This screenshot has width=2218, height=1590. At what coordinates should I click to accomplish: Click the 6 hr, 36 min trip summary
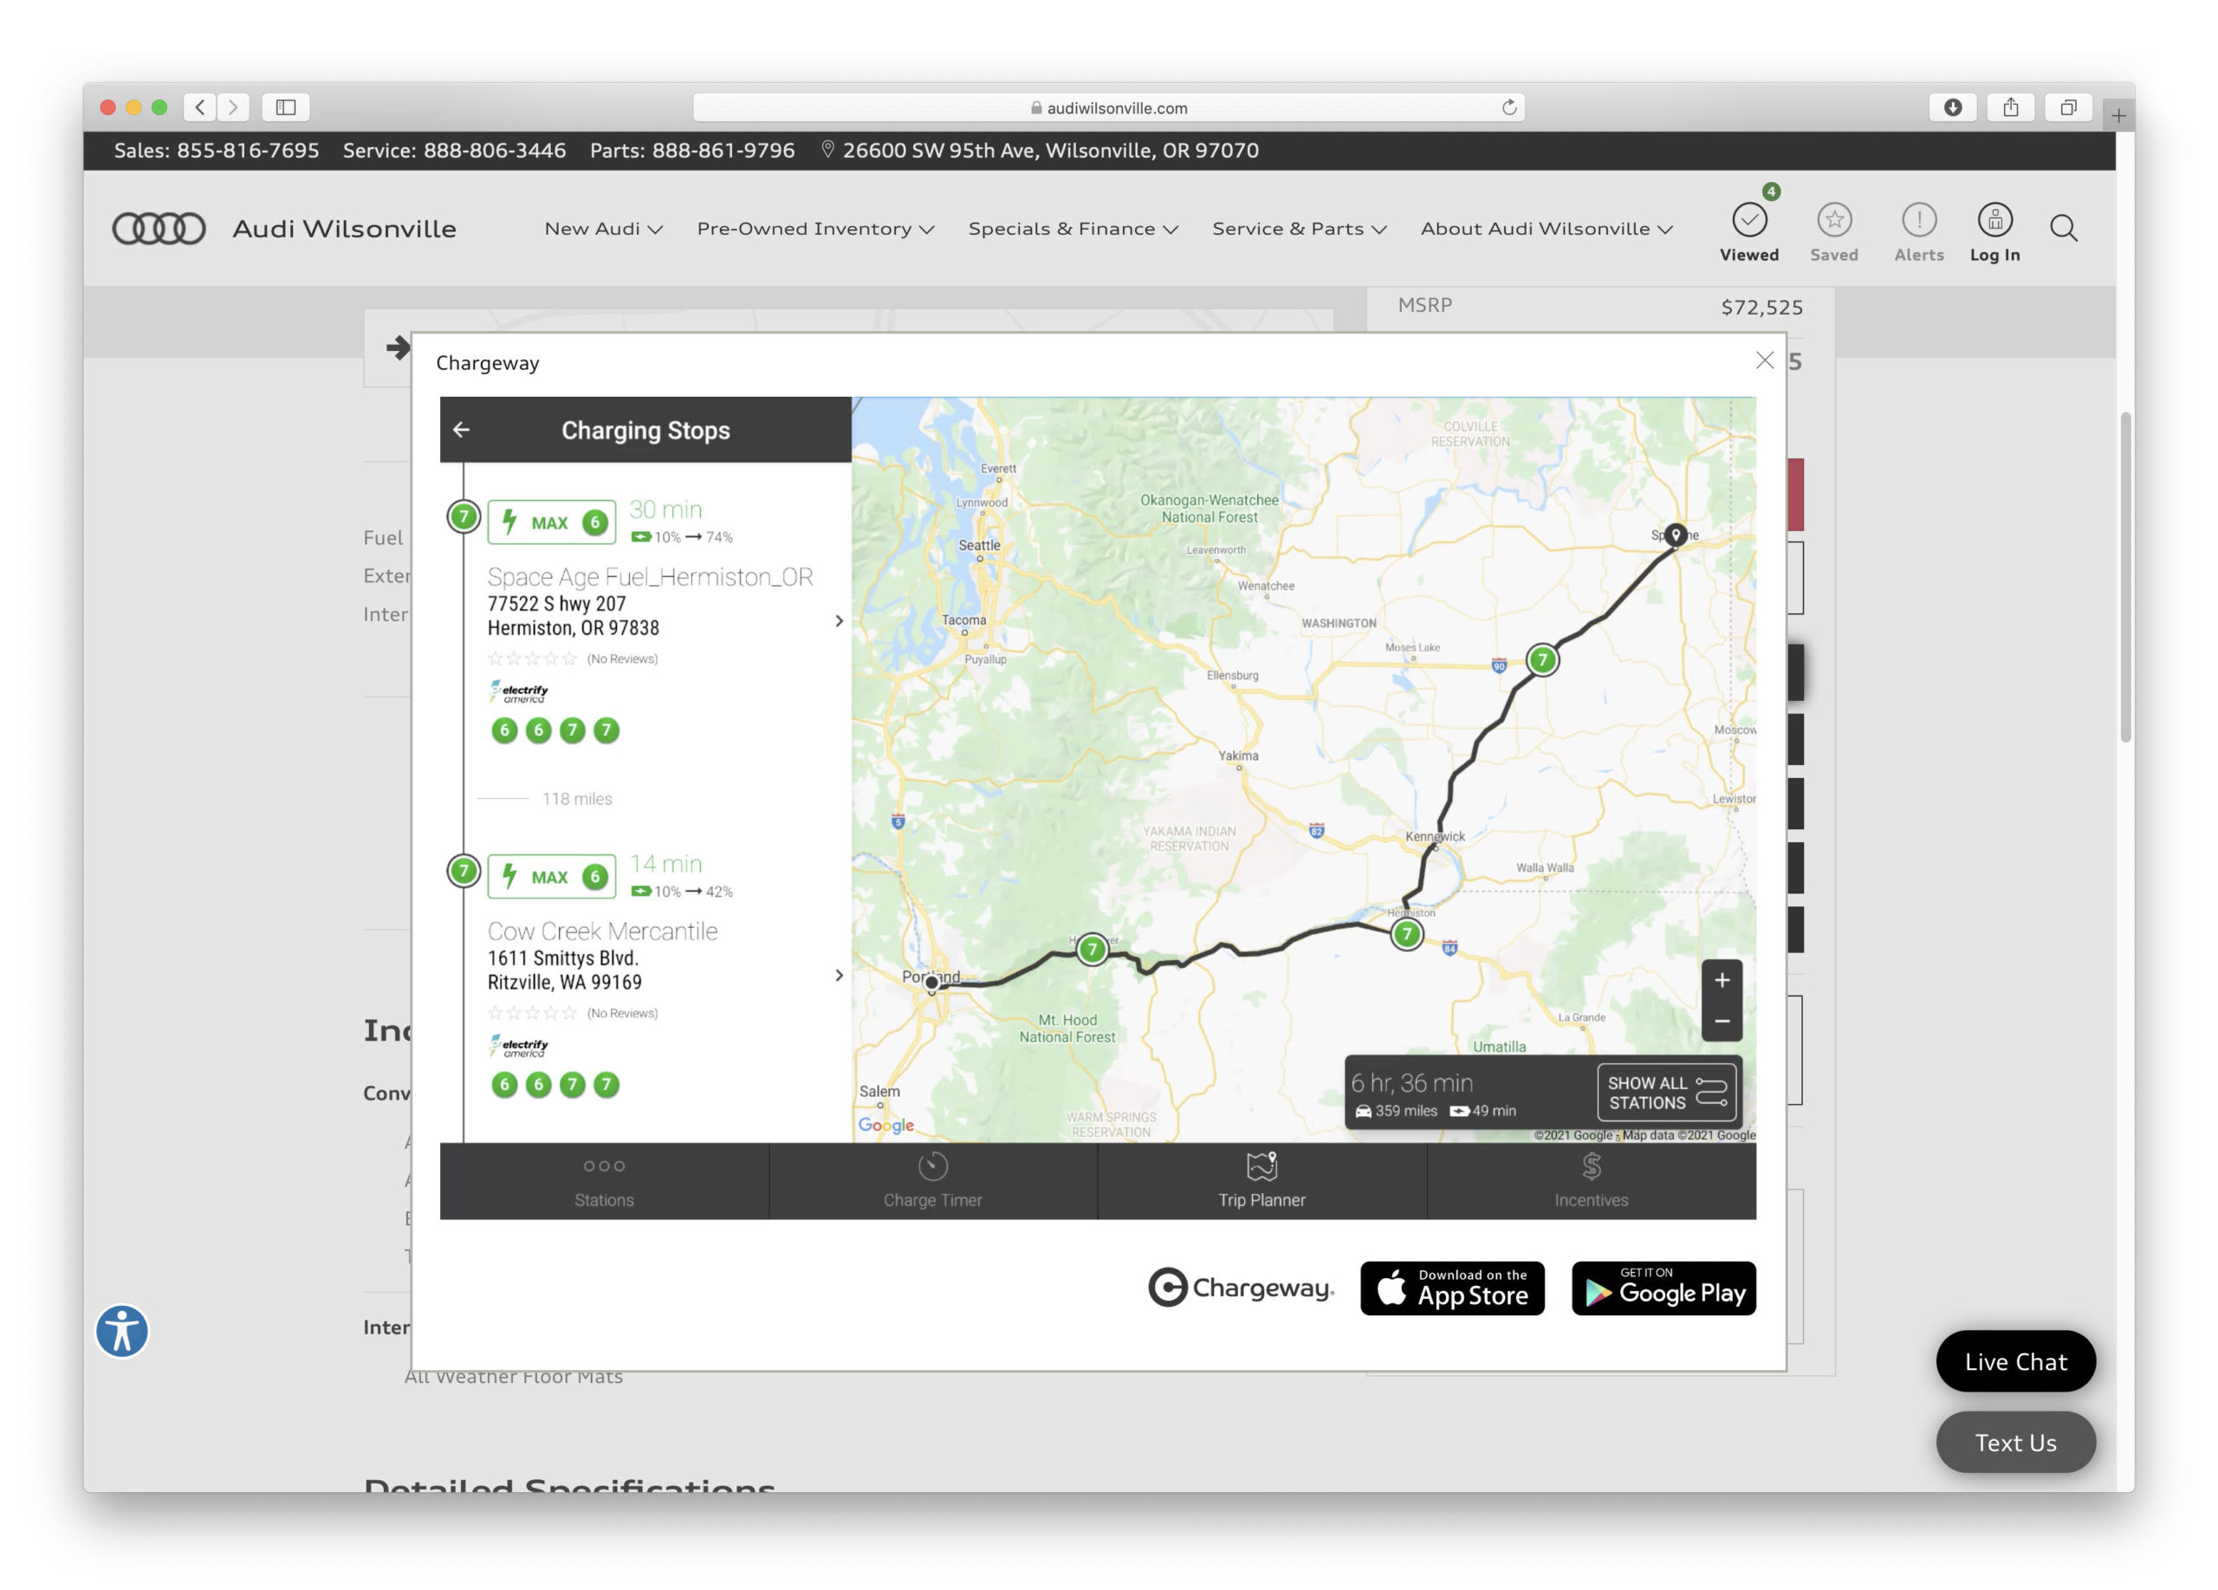tap(1411, 1082)
